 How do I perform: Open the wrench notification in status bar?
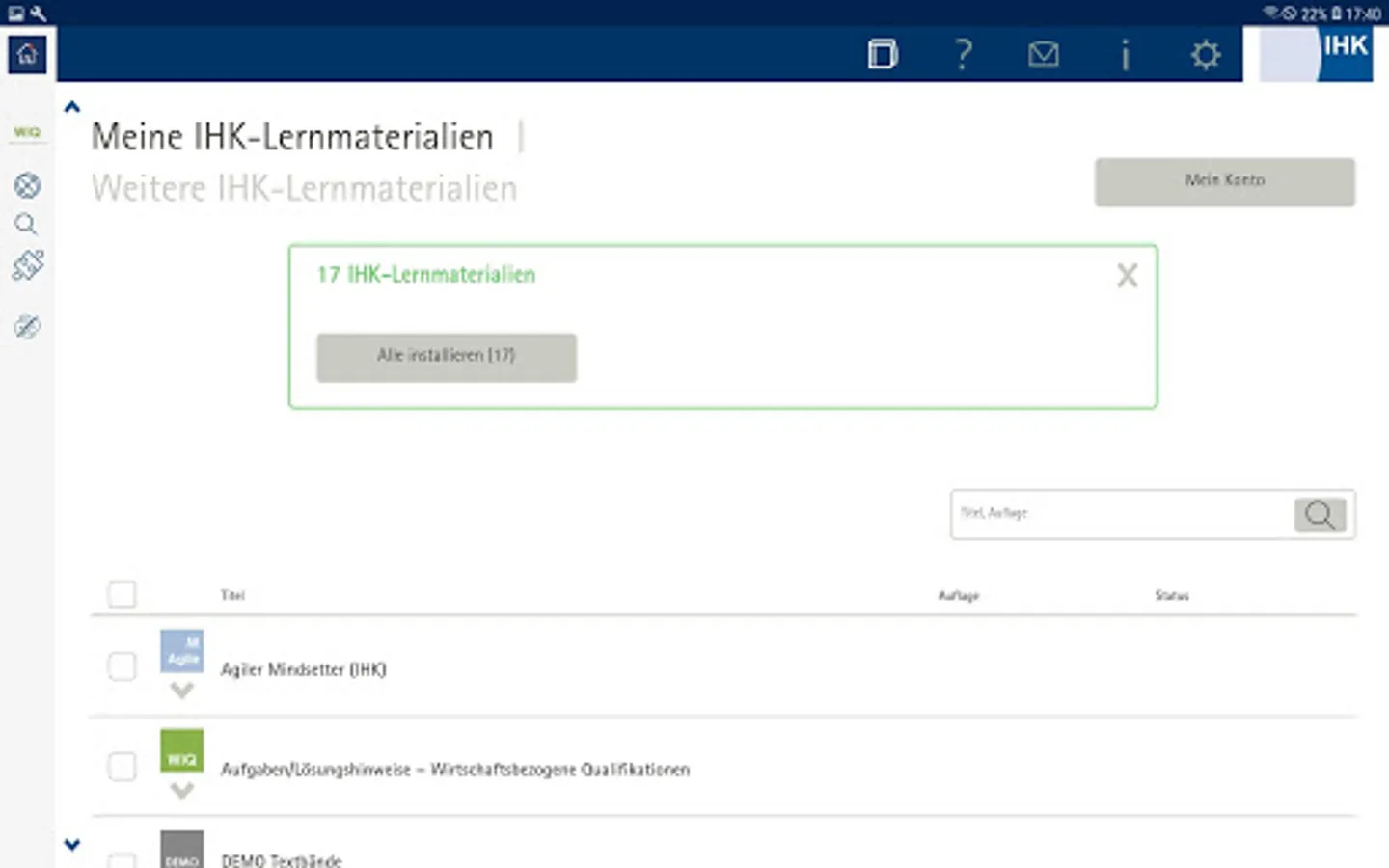(x=38, y=14)
